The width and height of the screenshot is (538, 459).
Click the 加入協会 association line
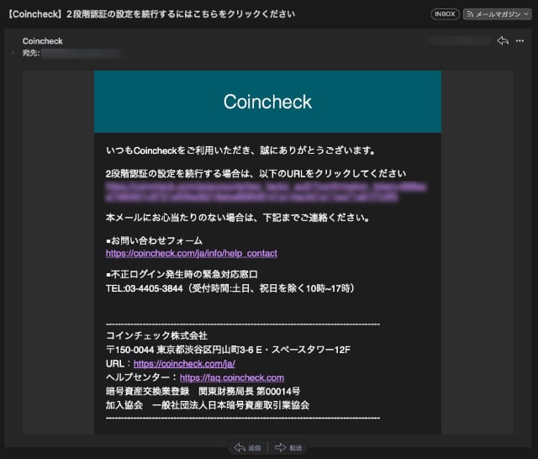[x=208, y=405]
